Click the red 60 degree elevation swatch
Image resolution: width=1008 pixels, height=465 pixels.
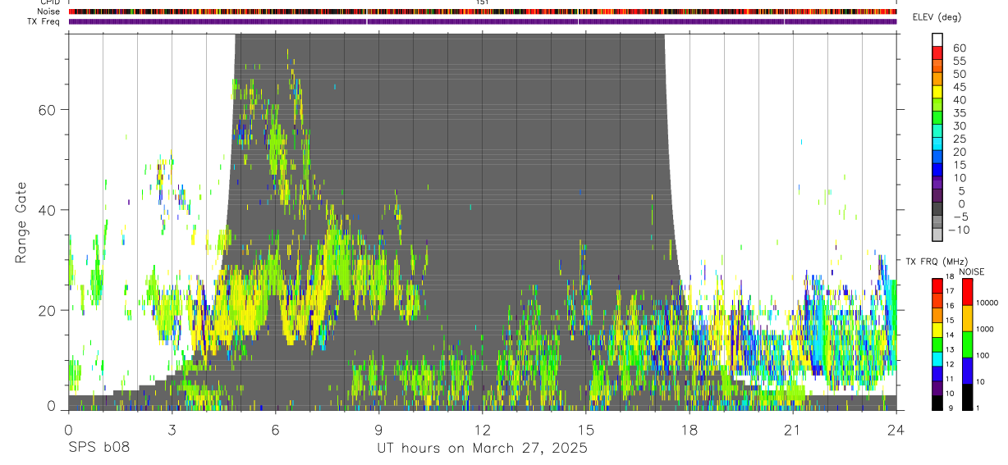point(937,53)
